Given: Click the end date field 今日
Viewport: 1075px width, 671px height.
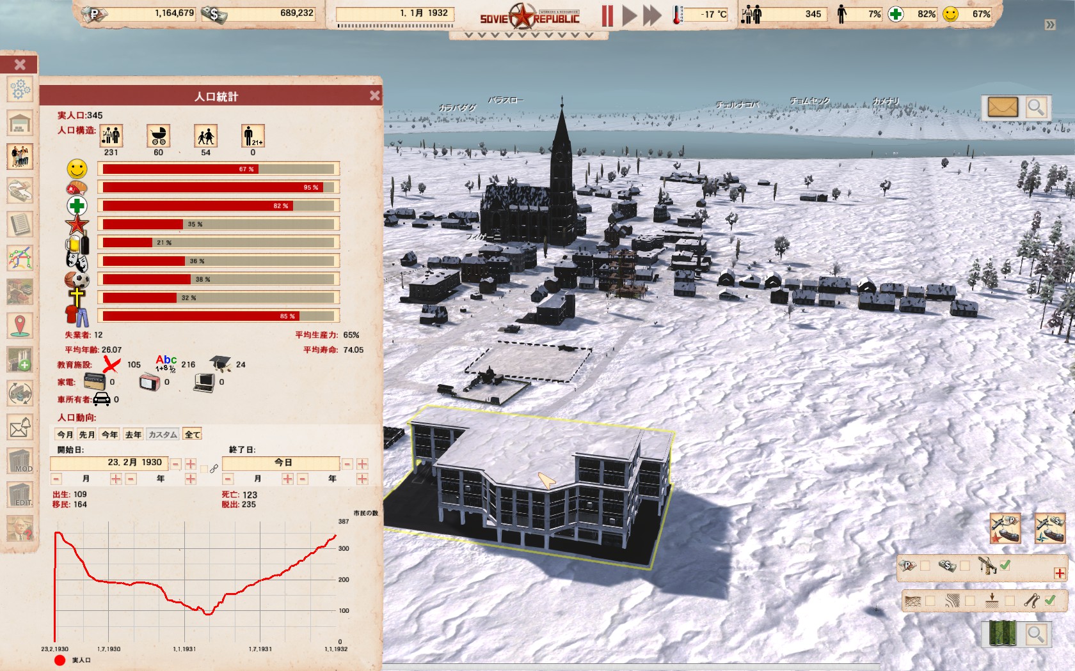Looking at the screenshot, I should pyautogui.click(x=281, y=463).
